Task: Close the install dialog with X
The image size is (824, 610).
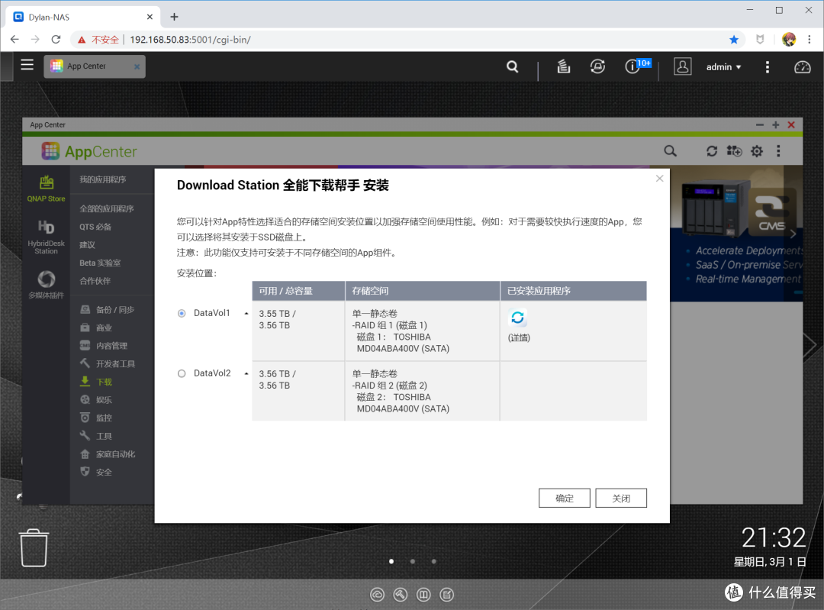Action: pyautogui.click(x=659, y=179)
